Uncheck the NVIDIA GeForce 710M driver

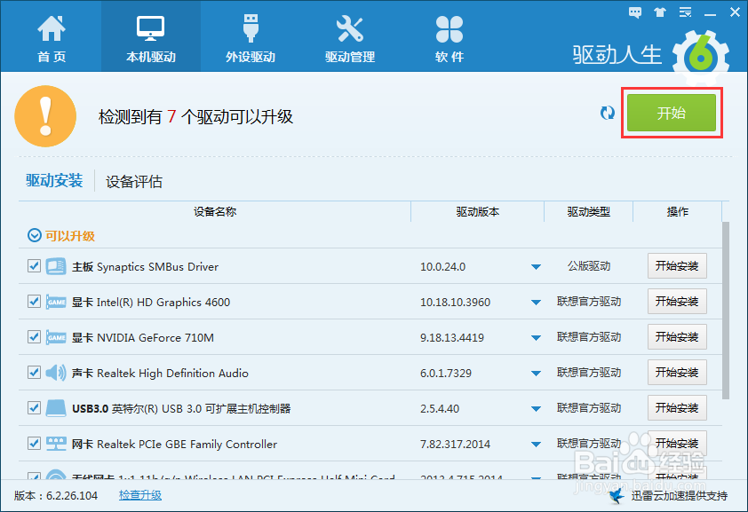34,336
